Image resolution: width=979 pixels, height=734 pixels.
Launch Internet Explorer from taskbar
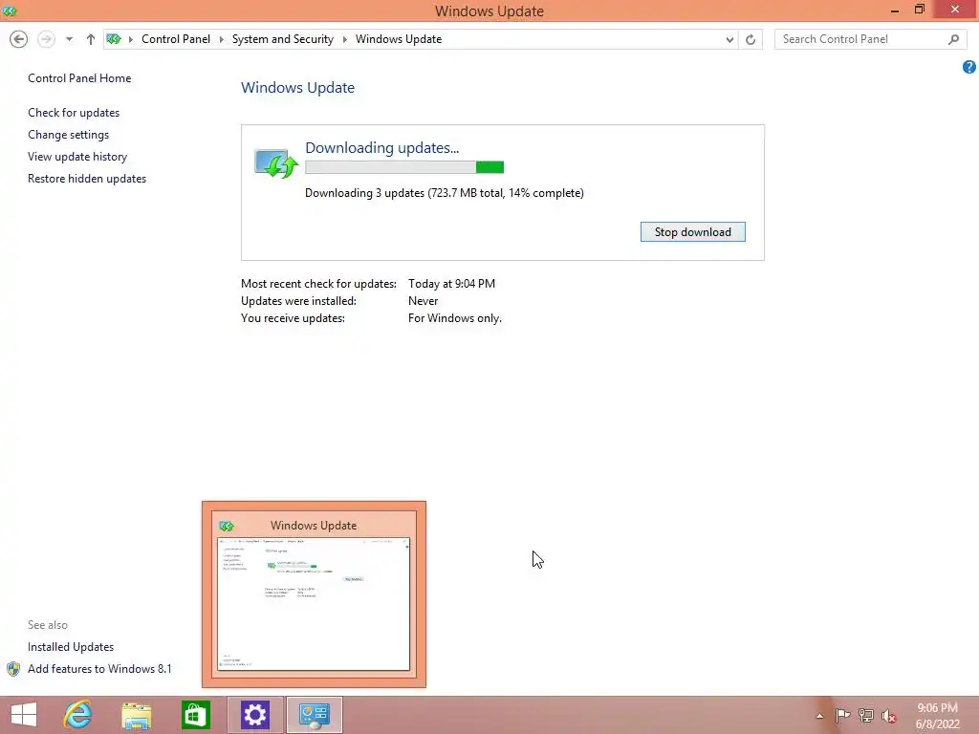[78, 715]
